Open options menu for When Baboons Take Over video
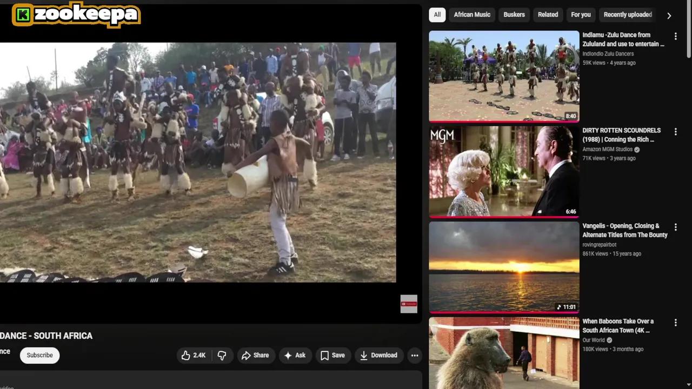Image resolution: width=692 pixels, height=389 pixels. [x=675, y=323]
